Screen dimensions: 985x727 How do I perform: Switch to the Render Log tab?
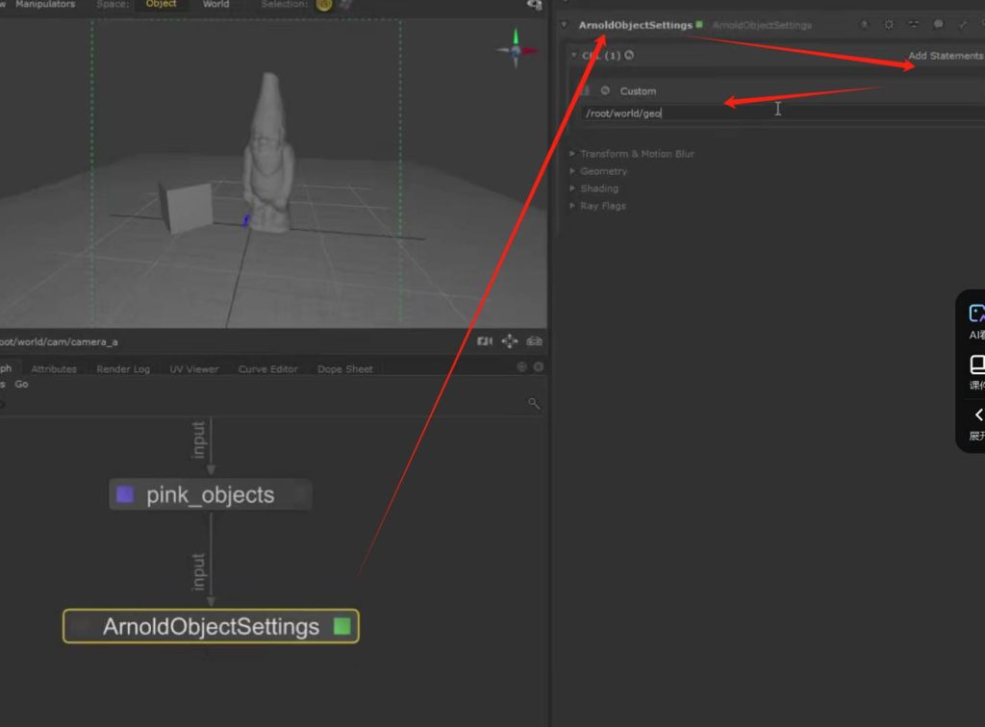tap(123, 369)
